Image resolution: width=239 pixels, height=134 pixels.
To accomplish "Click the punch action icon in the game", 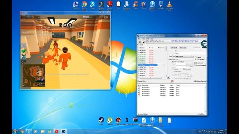I will pos(65,25).
